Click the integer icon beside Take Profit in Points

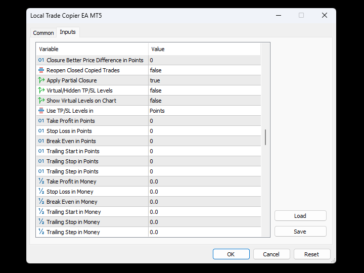41,121
